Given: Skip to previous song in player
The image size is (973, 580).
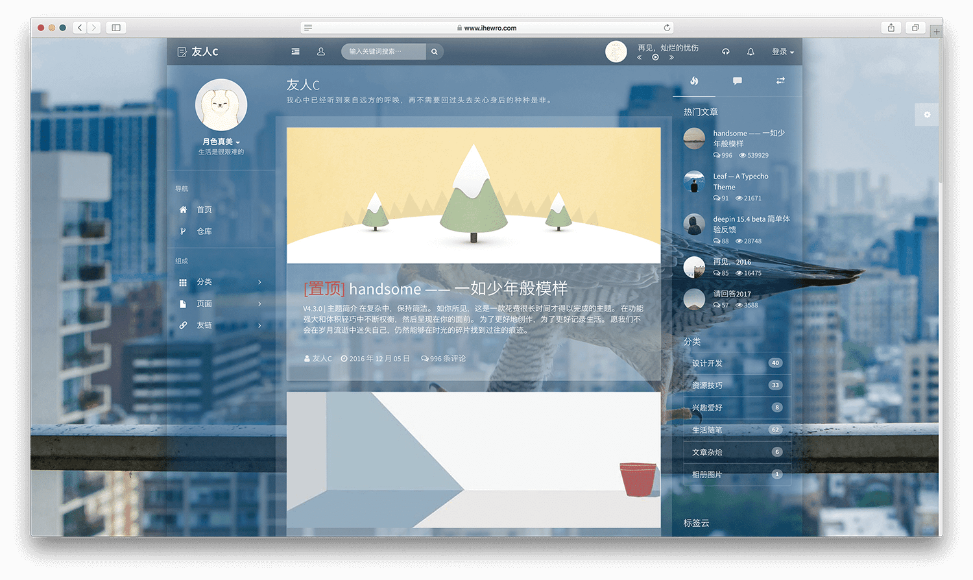Looking at the screenshot, I should point(640,57).
